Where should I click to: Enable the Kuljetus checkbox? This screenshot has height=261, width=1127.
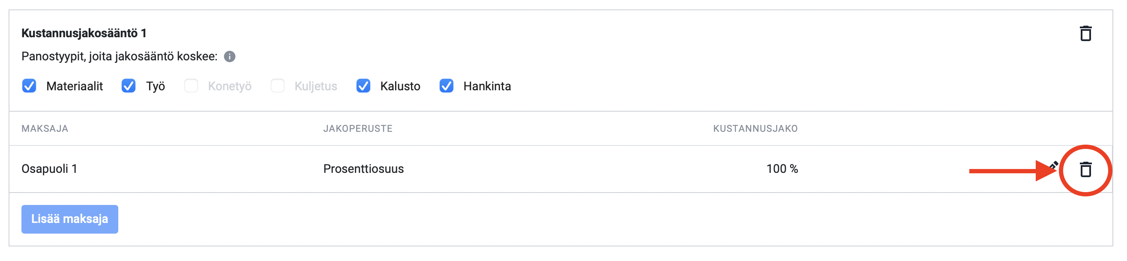click(x=278, y=86)
